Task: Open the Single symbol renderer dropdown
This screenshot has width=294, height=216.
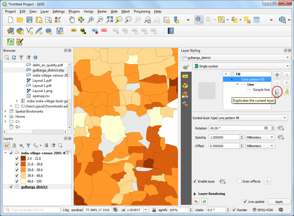Action: tap(242, 66)
